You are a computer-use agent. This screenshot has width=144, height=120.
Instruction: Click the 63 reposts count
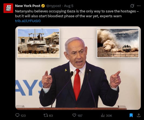pos(51,116)
